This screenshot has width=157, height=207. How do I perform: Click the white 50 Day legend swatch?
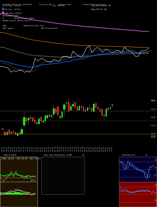pos(3,9)
